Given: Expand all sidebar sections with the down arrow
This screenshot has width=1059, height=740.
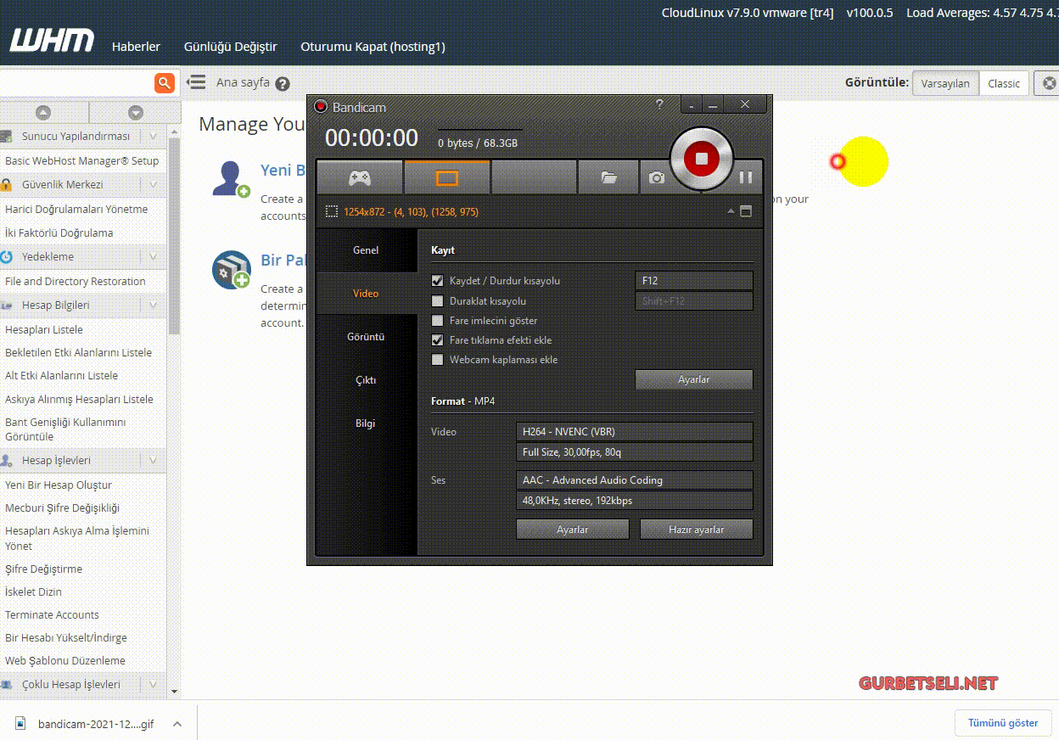Looking at the screenshot, I should (x=136, y=112).
